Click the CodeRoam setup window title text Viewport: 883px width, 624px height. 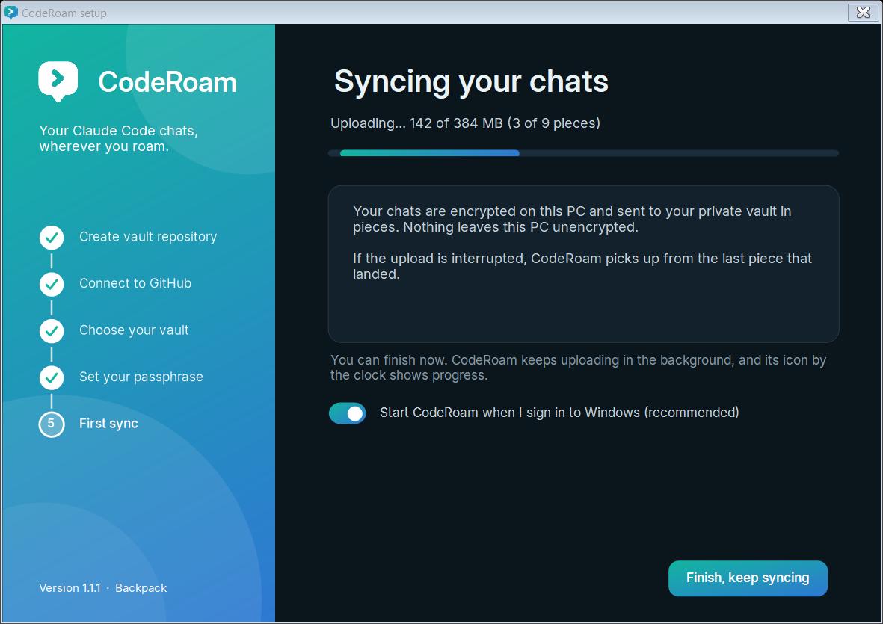pyautogui.click(x=64, y=13)
